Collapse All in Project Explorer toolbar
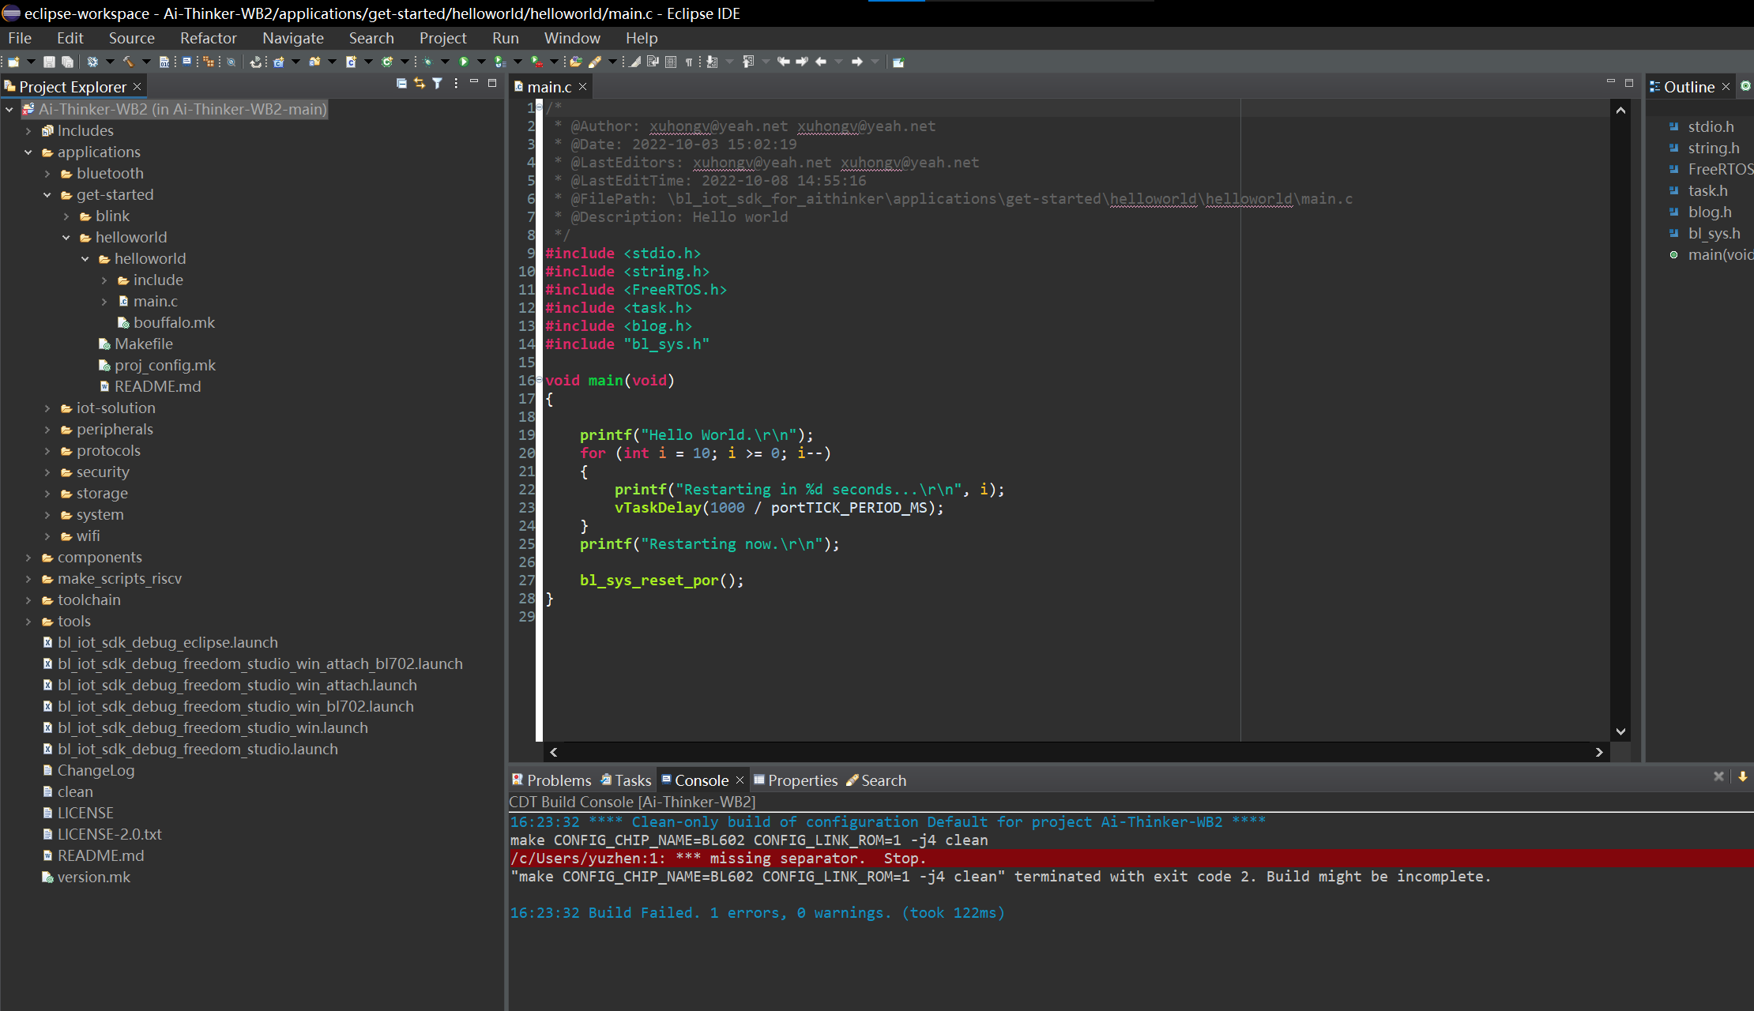 tap(401, 83)
